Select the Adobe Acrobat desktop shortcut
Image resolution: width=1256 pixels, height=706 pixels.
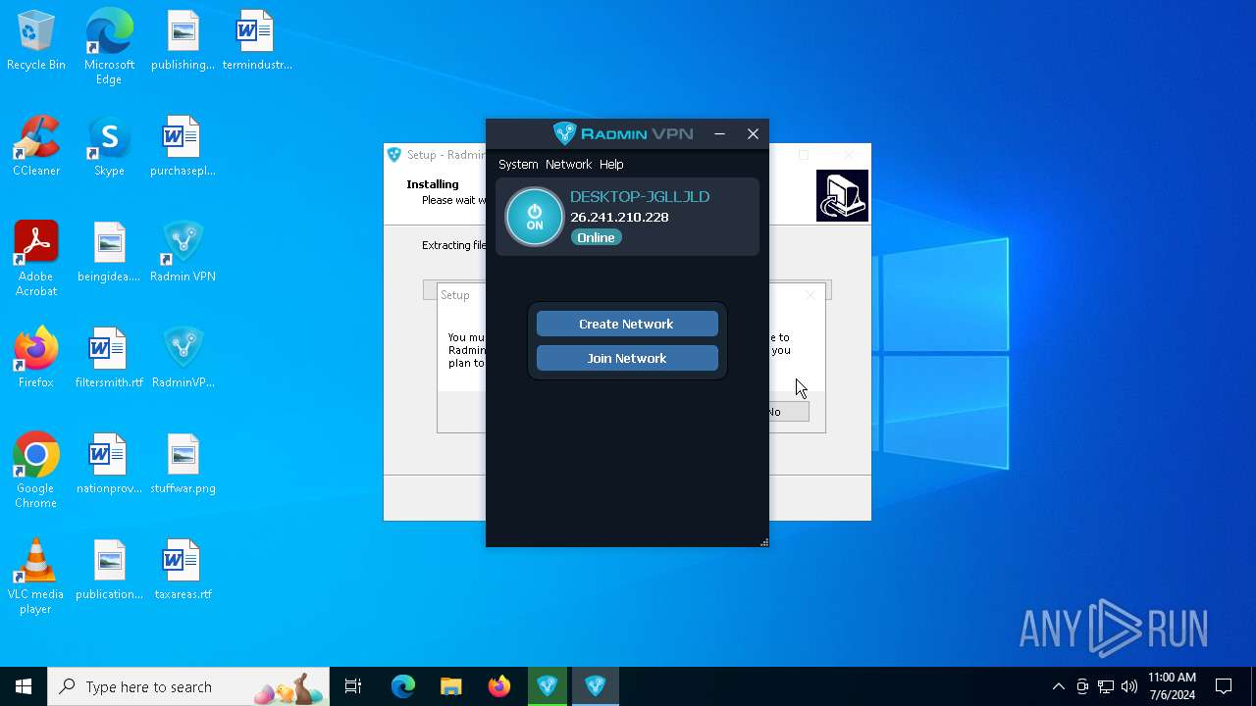coord(36,258)
